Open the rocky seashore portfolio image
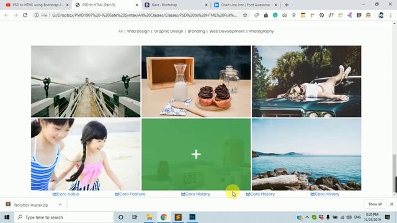This screenshot has height=223, width=397. click(306, 154)
